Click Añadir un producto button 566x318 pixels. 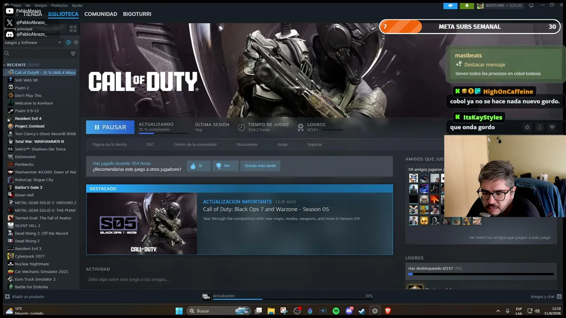(x=24, y=297)
